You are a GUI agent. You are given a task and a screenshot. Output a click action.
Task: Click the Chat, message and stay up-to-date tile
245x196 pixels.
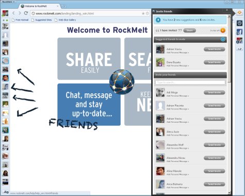tap(89, 104)
